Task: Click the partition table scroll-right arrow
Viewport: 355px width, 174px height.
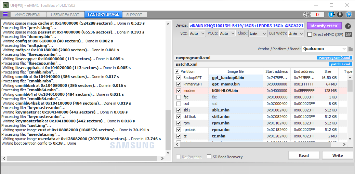Action: (x=345, y=144)
